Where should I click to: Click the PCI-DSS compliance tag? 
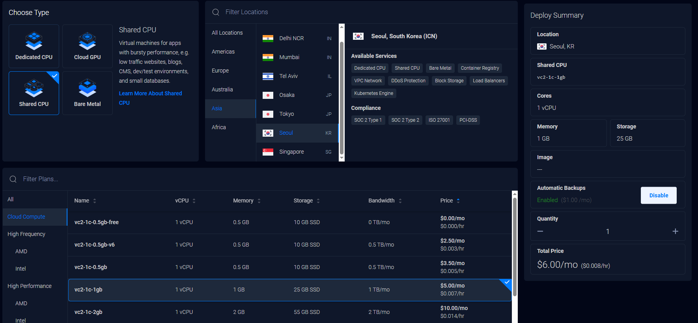pos(468,120)
